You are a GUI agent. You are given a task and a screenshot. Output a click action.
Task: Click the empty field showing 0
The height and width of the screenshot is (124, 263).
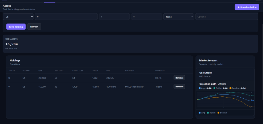(147, 16)
